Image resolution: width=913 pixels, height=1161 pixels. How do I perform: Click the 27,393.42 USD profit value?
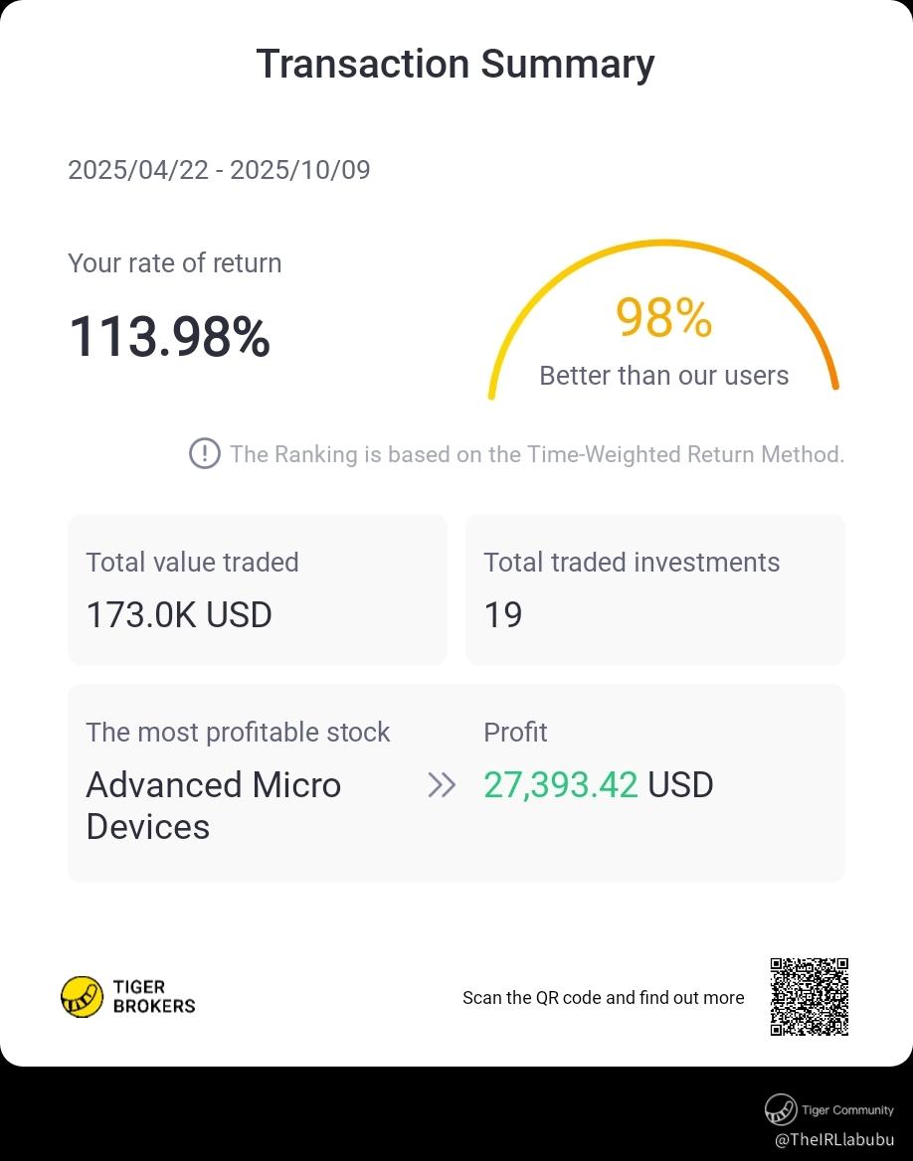pos(598,785)
